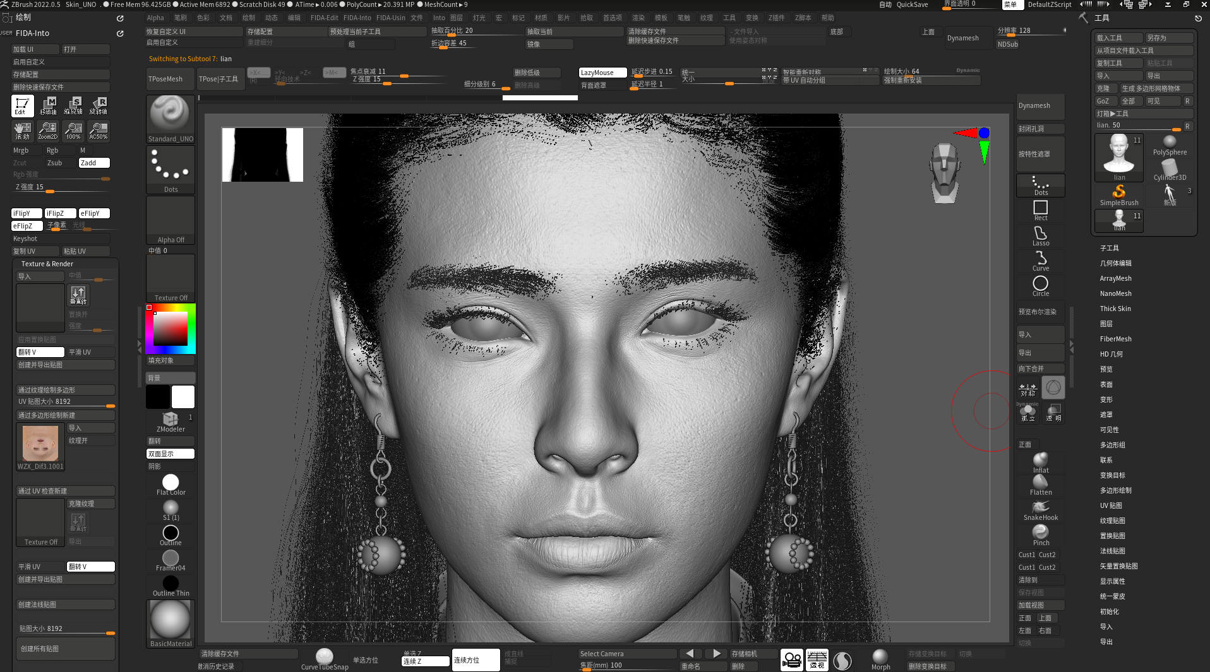This screenshot has height=672, width=1210.
Task: Toggle the Zadd mode
Action: [x=94, y=163]
